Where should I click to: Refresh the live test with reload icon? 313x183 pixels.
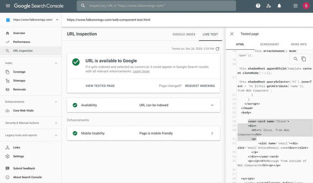pos(218,49)
